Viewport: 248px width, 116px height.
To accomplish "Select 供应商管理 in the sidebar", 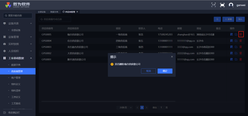I will 18,71.
